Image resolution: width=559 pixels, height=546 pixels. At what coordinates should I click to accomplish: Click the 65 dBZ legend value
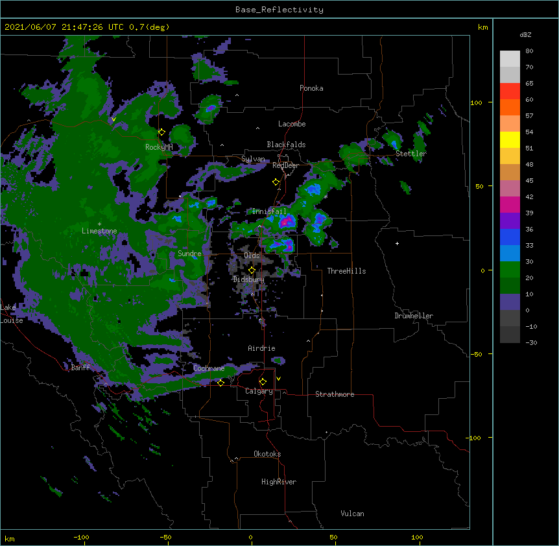529,84
